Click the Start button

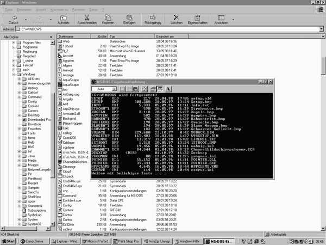(8, 241)
